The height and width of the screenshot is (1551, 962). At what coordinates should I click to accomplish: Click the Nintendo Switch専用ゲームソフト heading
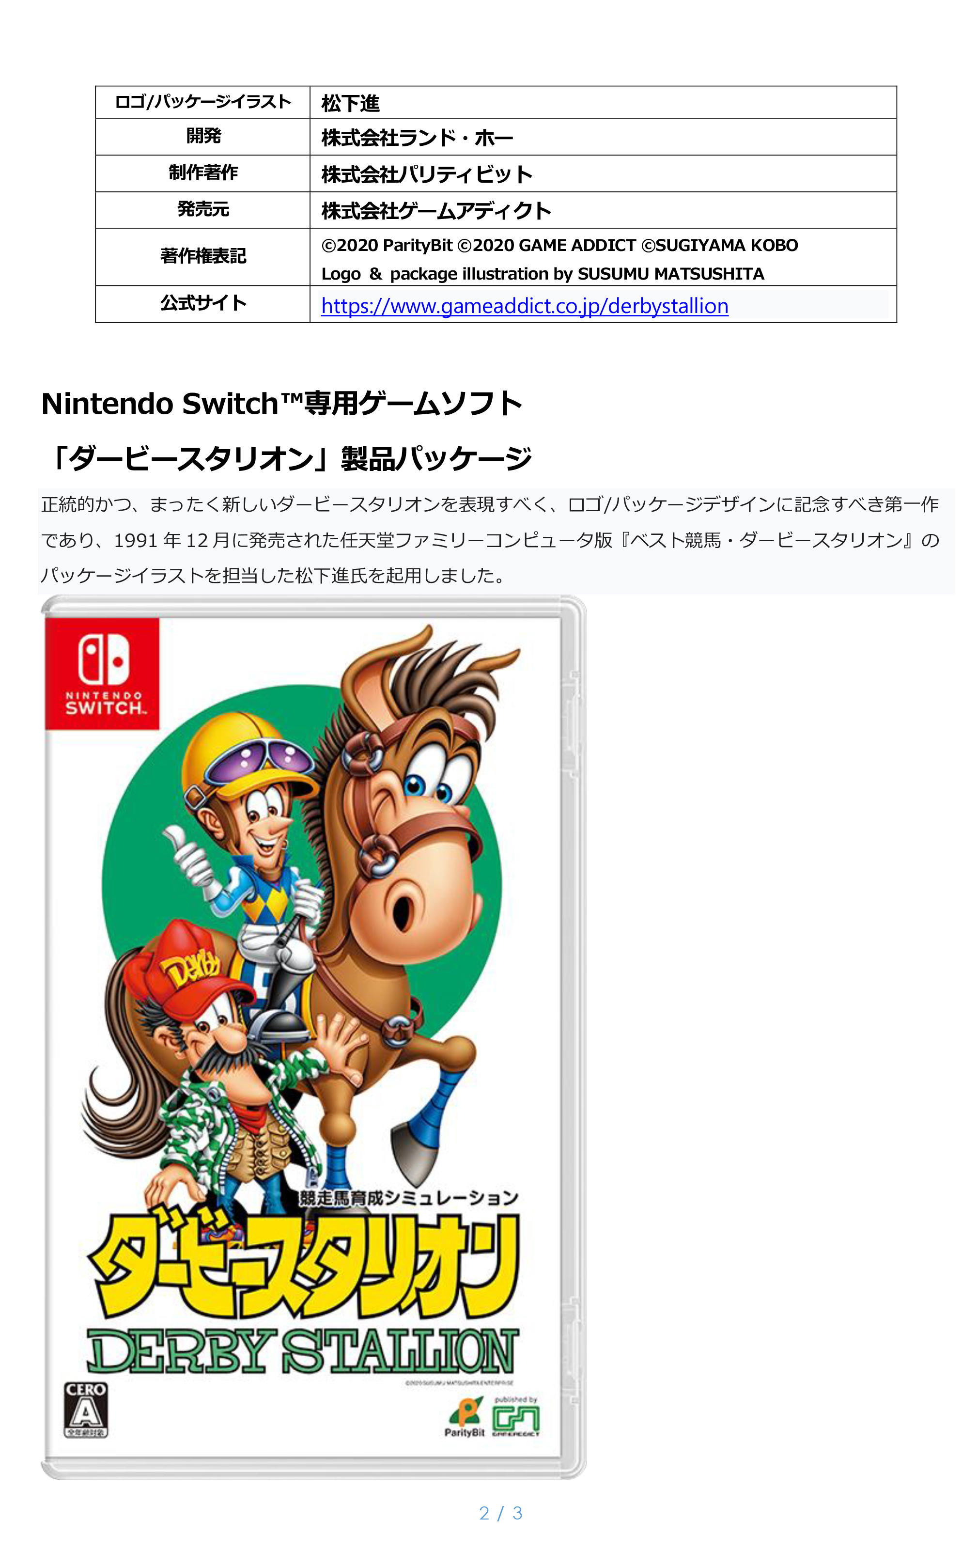click(282, 404)
